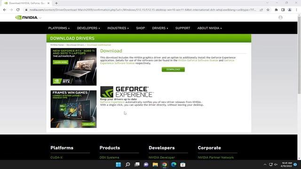Open the DGX Systems footer link
Viewport: 301px width, 169px height.
[x=109, y=158]
